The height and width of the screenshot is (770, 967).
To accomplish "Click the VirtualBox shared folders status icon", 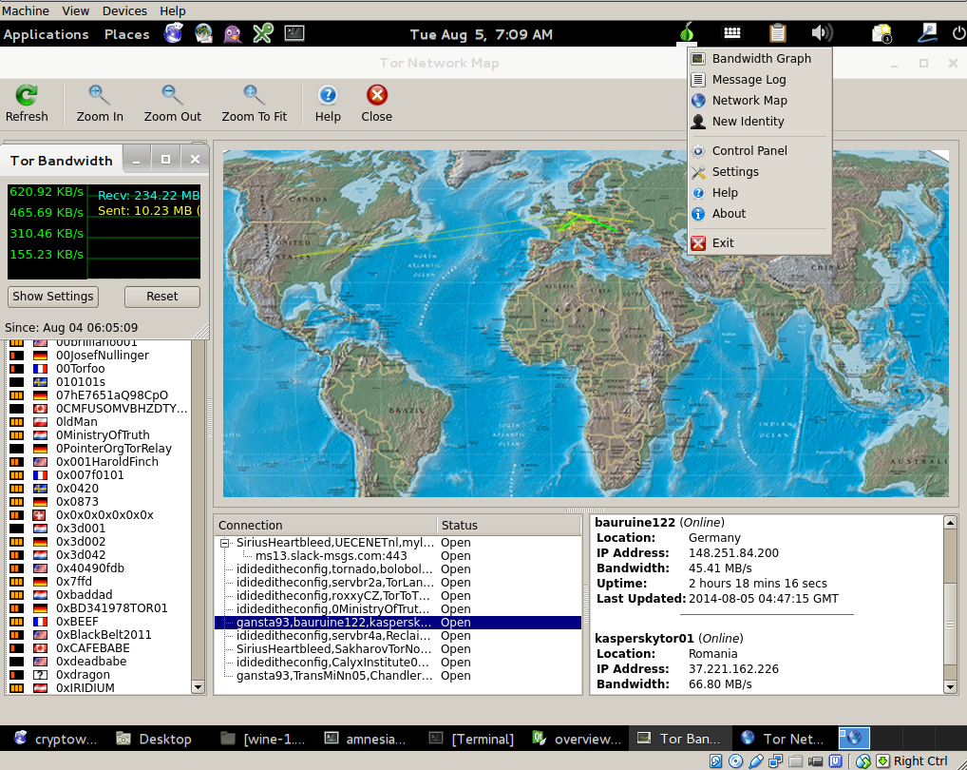I will (x=795, y=760).
